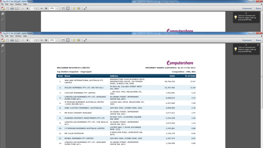Print document from back window toolbar
Screen dimensions: 263x148
click(12, 8)
